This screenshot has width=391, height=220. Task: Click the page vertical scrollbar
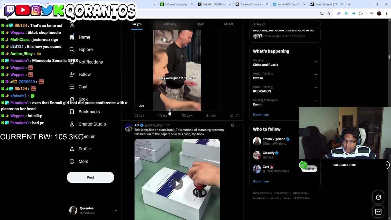pyautogui.click(x=389, y=57)
